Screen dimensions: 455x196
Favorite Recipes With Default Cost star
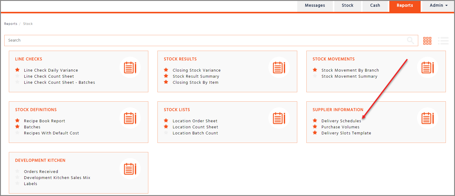click(x=17, y=133)
